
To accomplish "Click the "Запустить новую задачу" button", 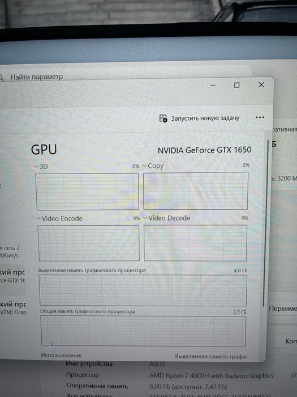I will 199,118.
